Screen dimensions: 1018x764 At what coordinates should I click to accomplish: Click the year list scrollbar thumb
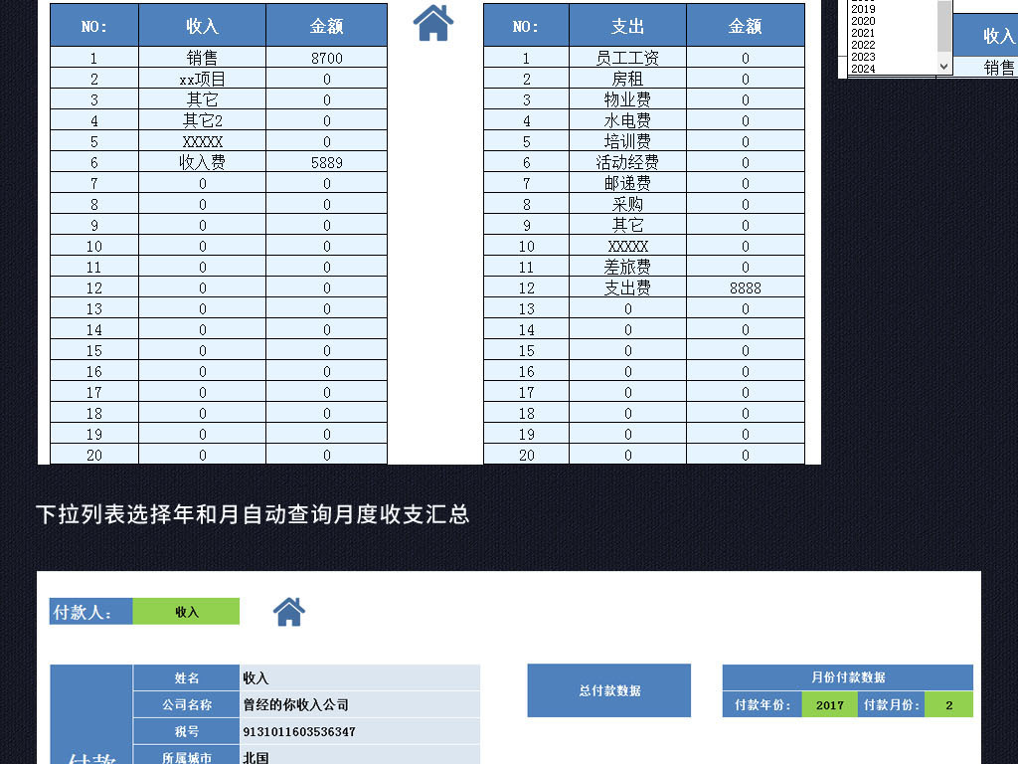click(x=944, y=26)
